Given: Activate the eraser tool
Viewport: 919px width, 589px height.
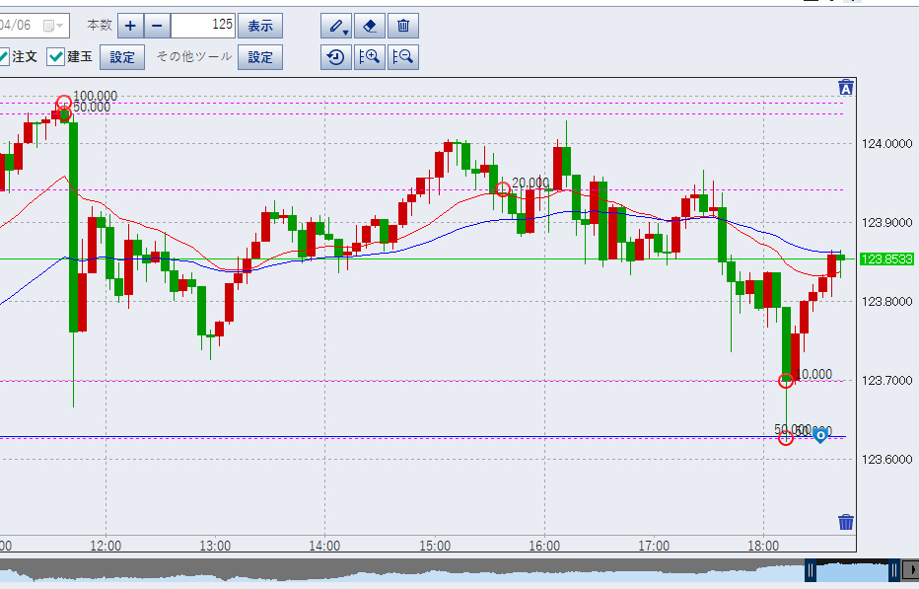Looking at the screenshot, I should point(370,26).
